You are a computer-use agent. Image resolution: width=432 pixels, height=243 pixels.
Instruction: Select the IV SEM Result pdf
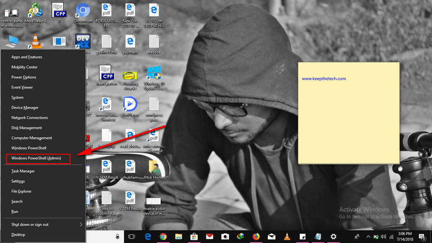point(106,170)
